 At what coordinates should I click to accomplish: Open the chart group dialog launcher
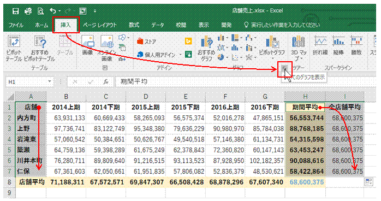285,69
